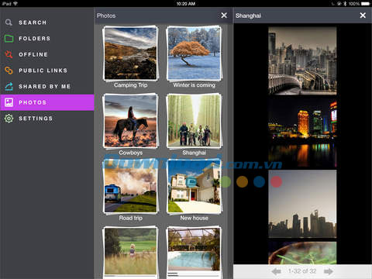Open the Settings gear icon
This screenshot has height=279, width=372.
(x=9, y=119)
